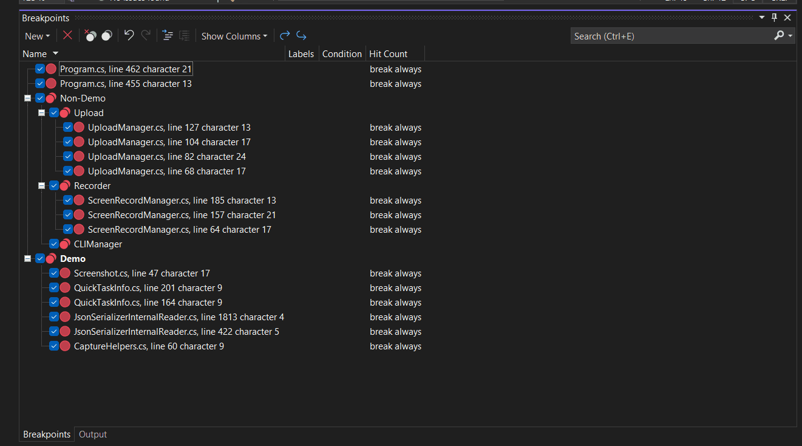Click the Undo arrow in breakpoints toolbar
The width and height of the screenshot is (802, 446).
click(x=129, y=36)
